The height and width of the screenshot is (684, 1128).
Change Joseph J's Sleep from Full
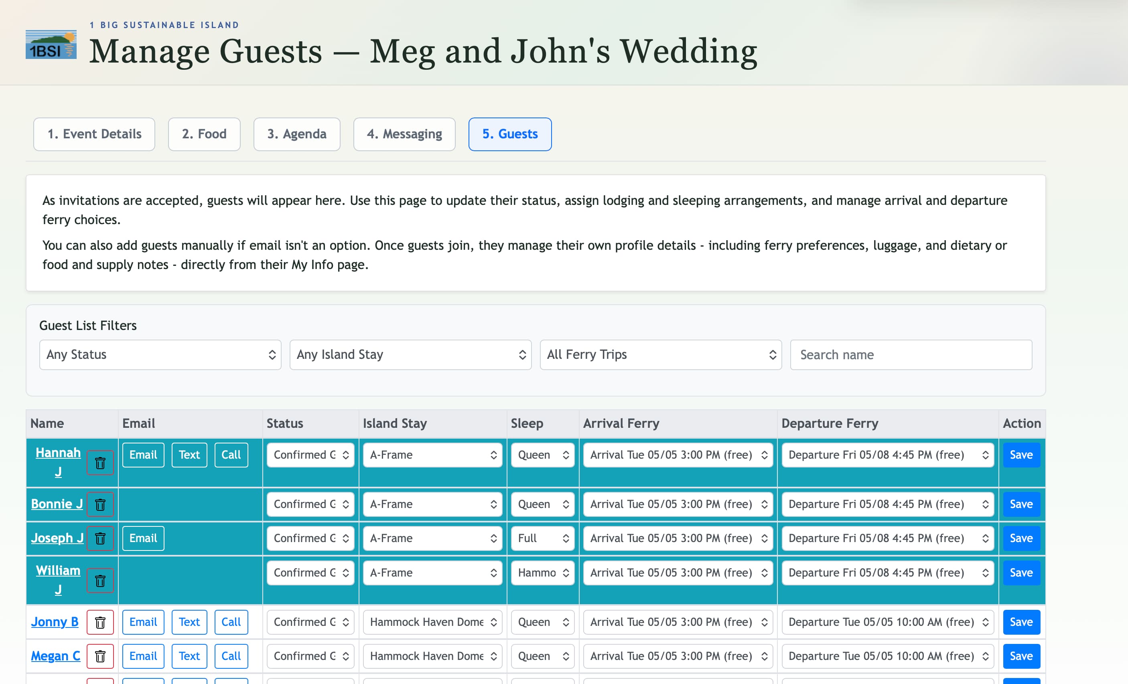coord(542,538)
